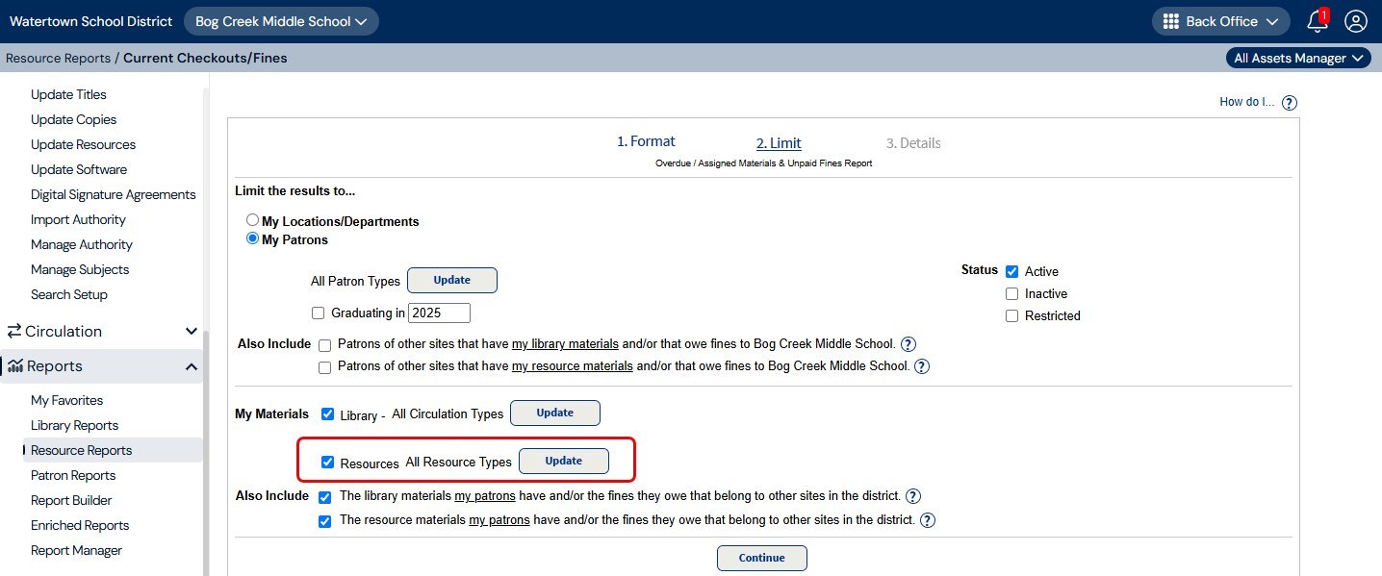Select the My Patrons radio button
This screenshot has width=1382, height=576.
252,238
